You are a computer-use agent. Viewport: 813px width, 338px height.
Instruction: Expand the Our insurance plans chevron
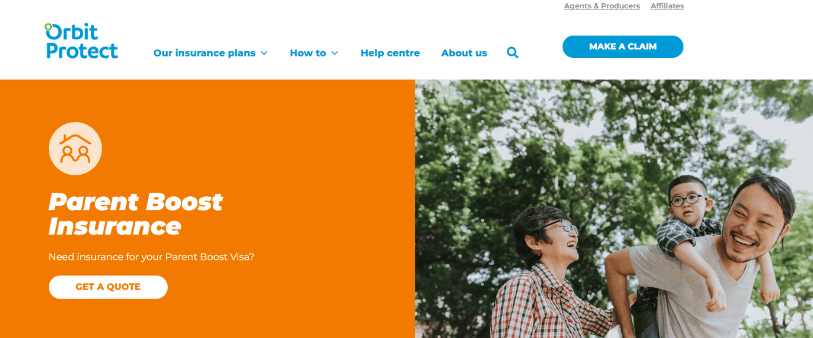[x=264, y=53]
